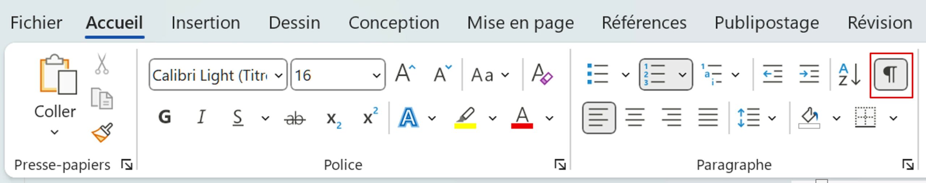Apply strikethrough to text
Screen dimensions: 926x183
(x=295, y=118)
